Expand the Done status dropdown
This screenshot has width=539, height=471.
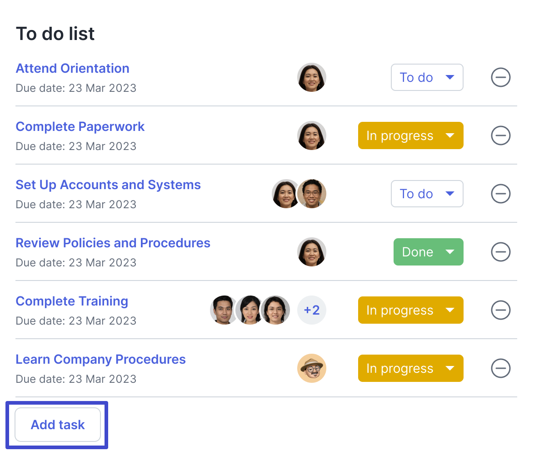point(428,252)
